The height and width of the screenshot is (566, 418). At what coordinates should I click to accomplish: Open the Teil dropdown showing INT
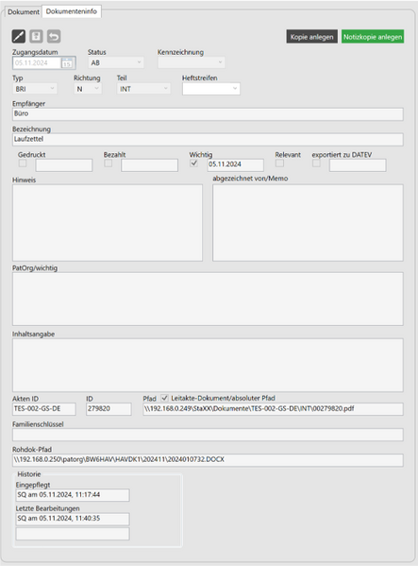click(x=143, y=89)
